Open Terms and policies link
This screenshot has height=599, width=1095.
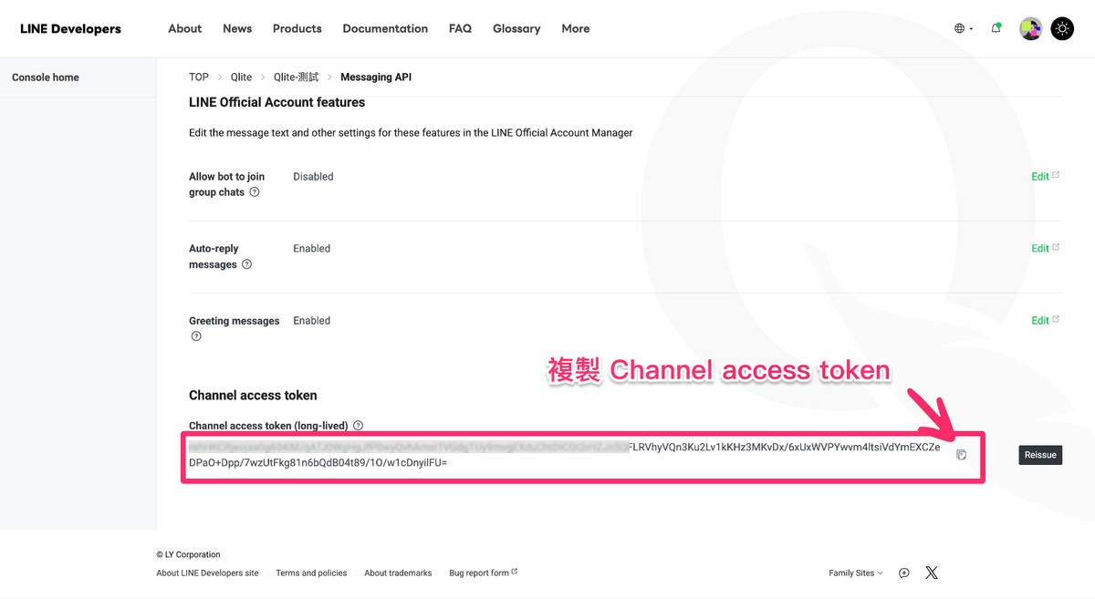[x=311, y=573]
